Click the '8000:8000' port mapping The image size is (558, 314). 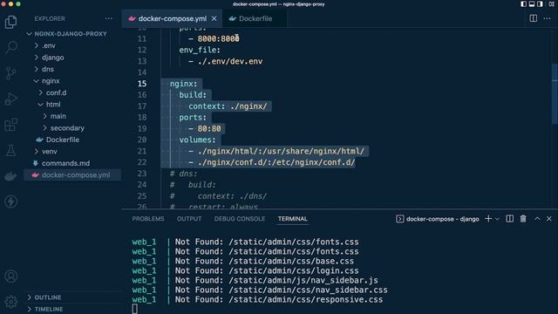pyautogui.click(x=218, y=38)
